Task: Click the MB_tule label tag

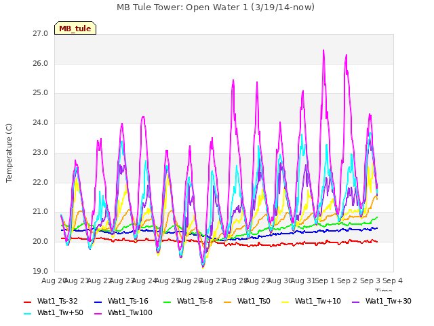Action: (75, 28)
